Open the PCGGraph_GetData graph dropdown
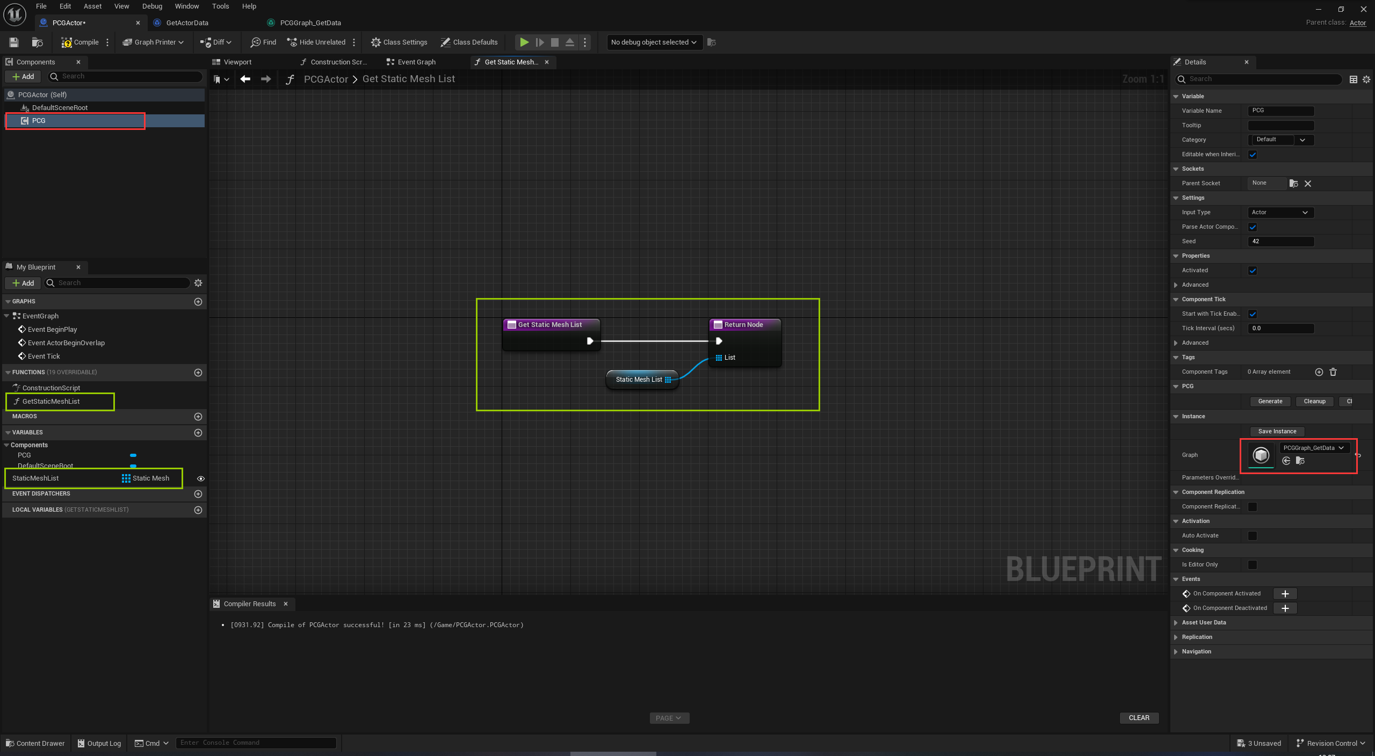Viewport: 1375px width, 756px height. tap(1314, 448)
